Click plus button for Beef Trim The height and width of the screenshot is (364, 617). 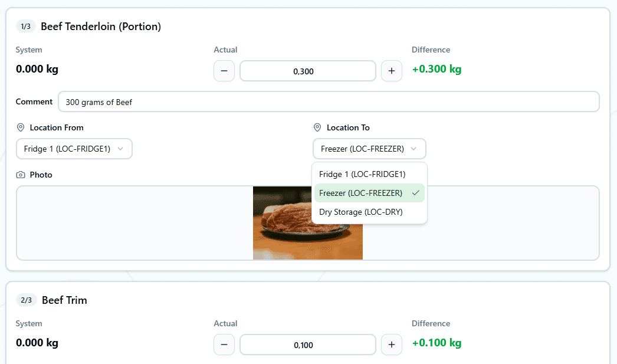click(x=391, y=345)
